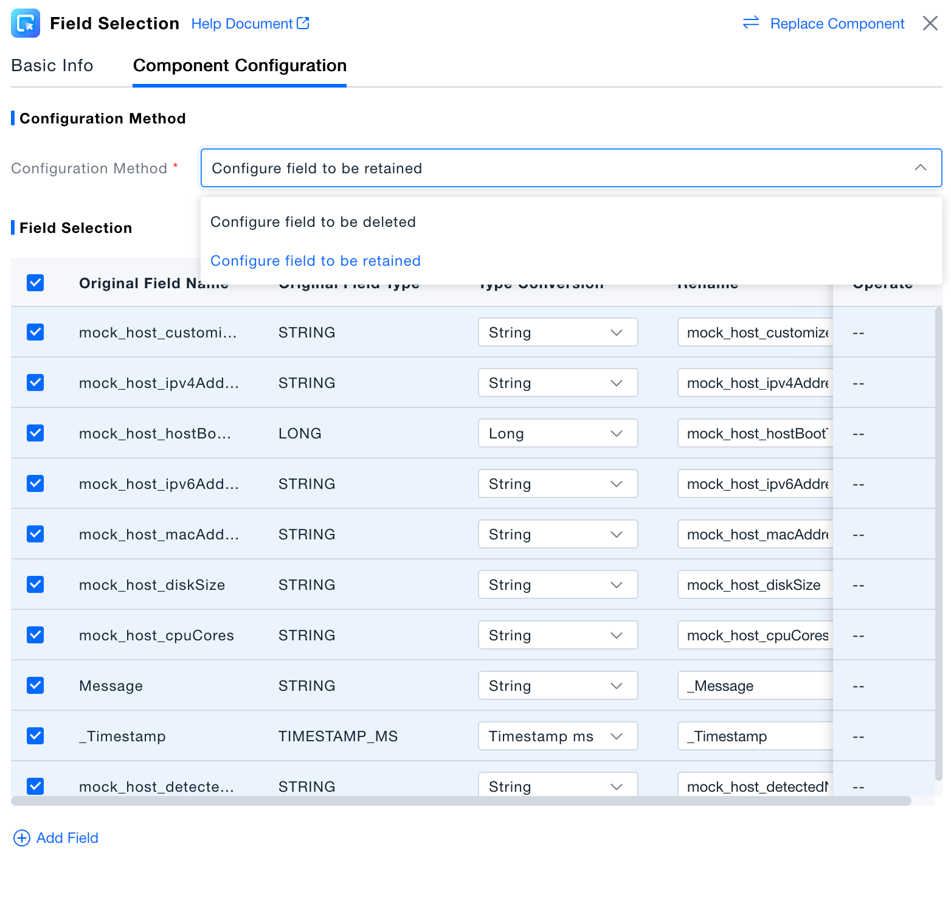Open type conversion dropdown for mock_host_macAddress row
The height and width of the screenshot is (900, 951).
(x=557, y=535)
